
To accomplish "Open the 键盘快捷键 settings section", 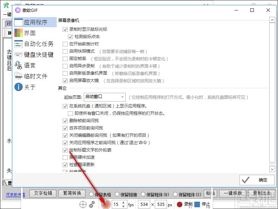I will (x=35, y=54).
